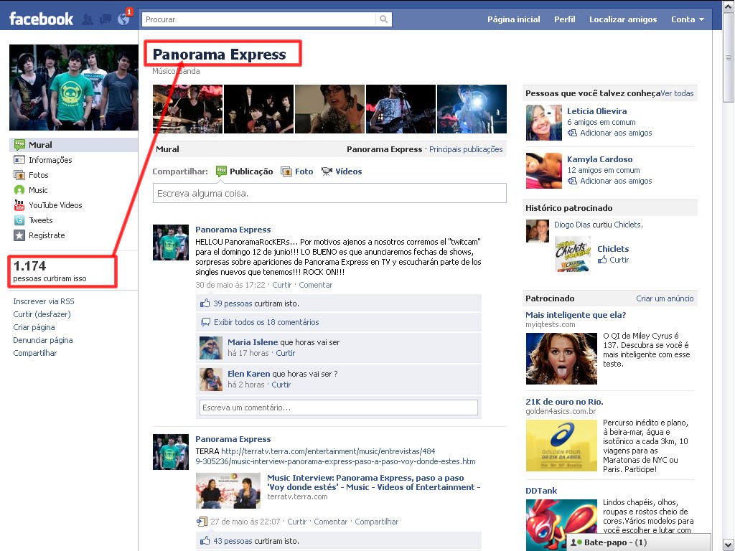The width and height of the screenshot is (735, 551).
Task: Open Exibir todos os 18 comentários
Action: point(266,322)
